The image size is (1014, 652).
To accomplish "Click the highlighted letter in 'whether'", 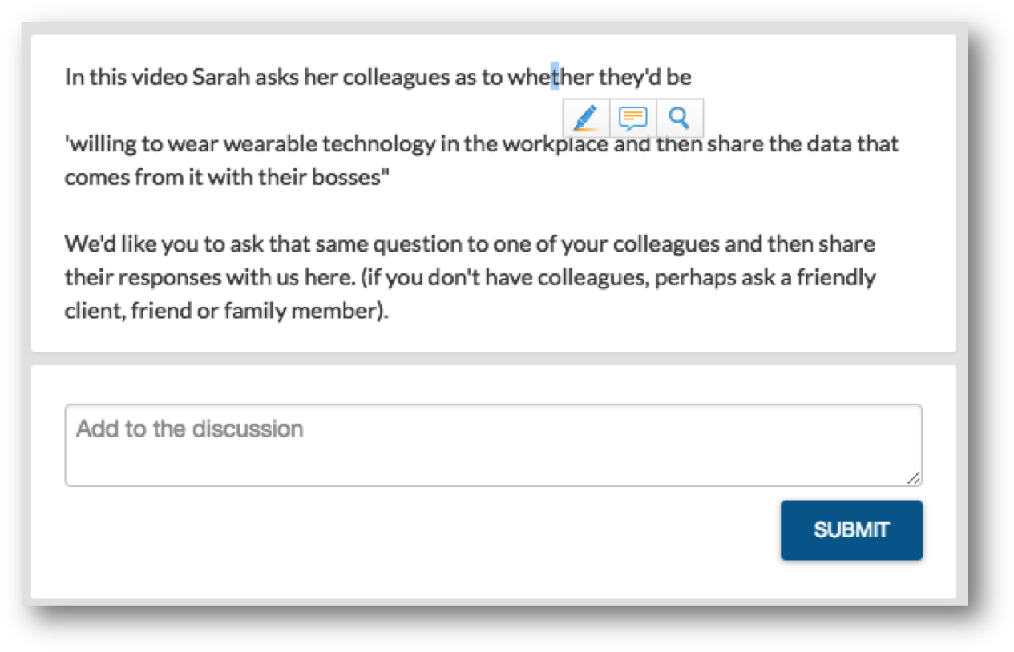I will coord(554,78).
